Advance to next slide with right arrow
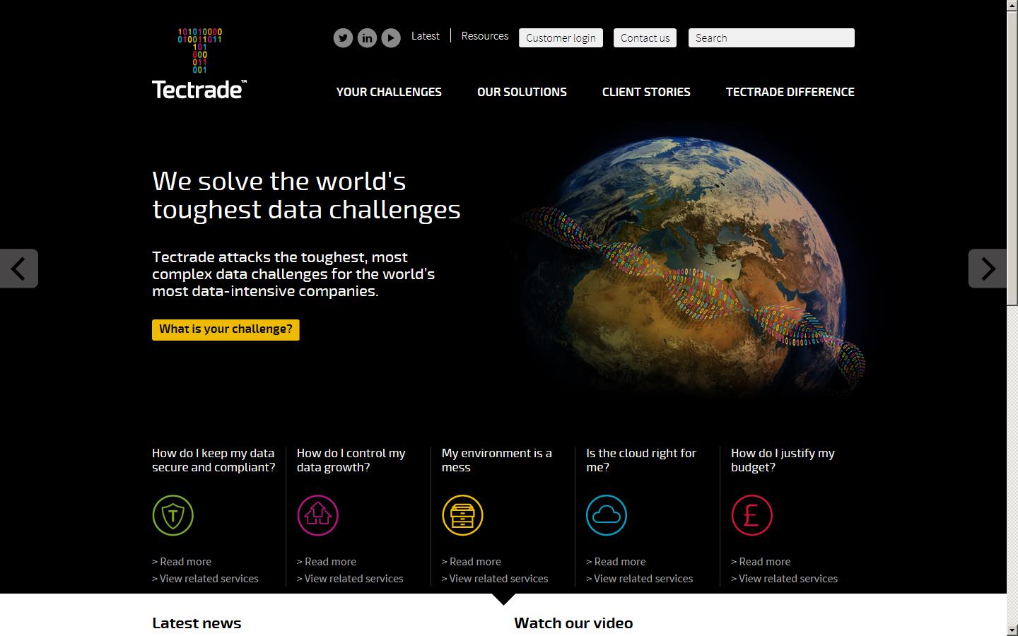 (x=988, y=269)
